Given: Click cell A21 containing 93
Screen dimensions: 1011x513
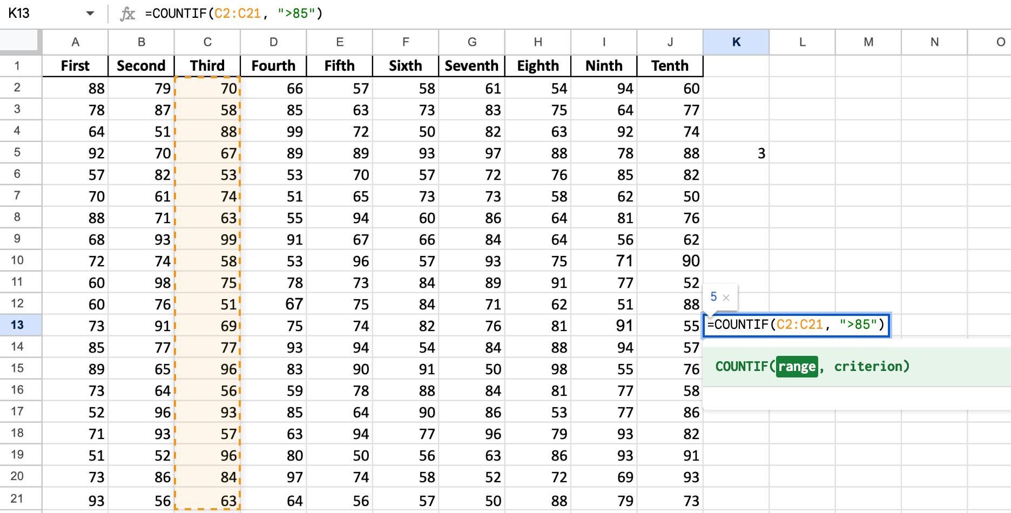Looking at the screenshot, I should pyautogui.click(x=76, y=500).
